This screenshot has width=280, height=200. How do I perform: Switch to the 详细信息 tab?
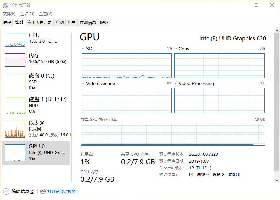(x=87, y=23)
